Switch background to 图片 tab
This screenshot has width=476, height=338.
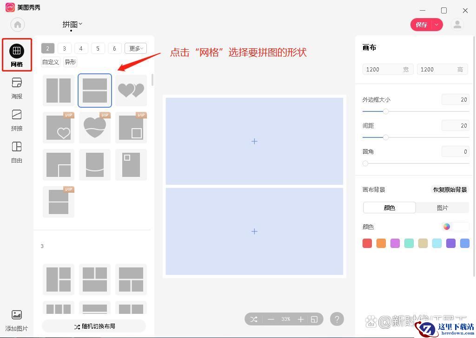pyautogui.click(x=443, y=208)
